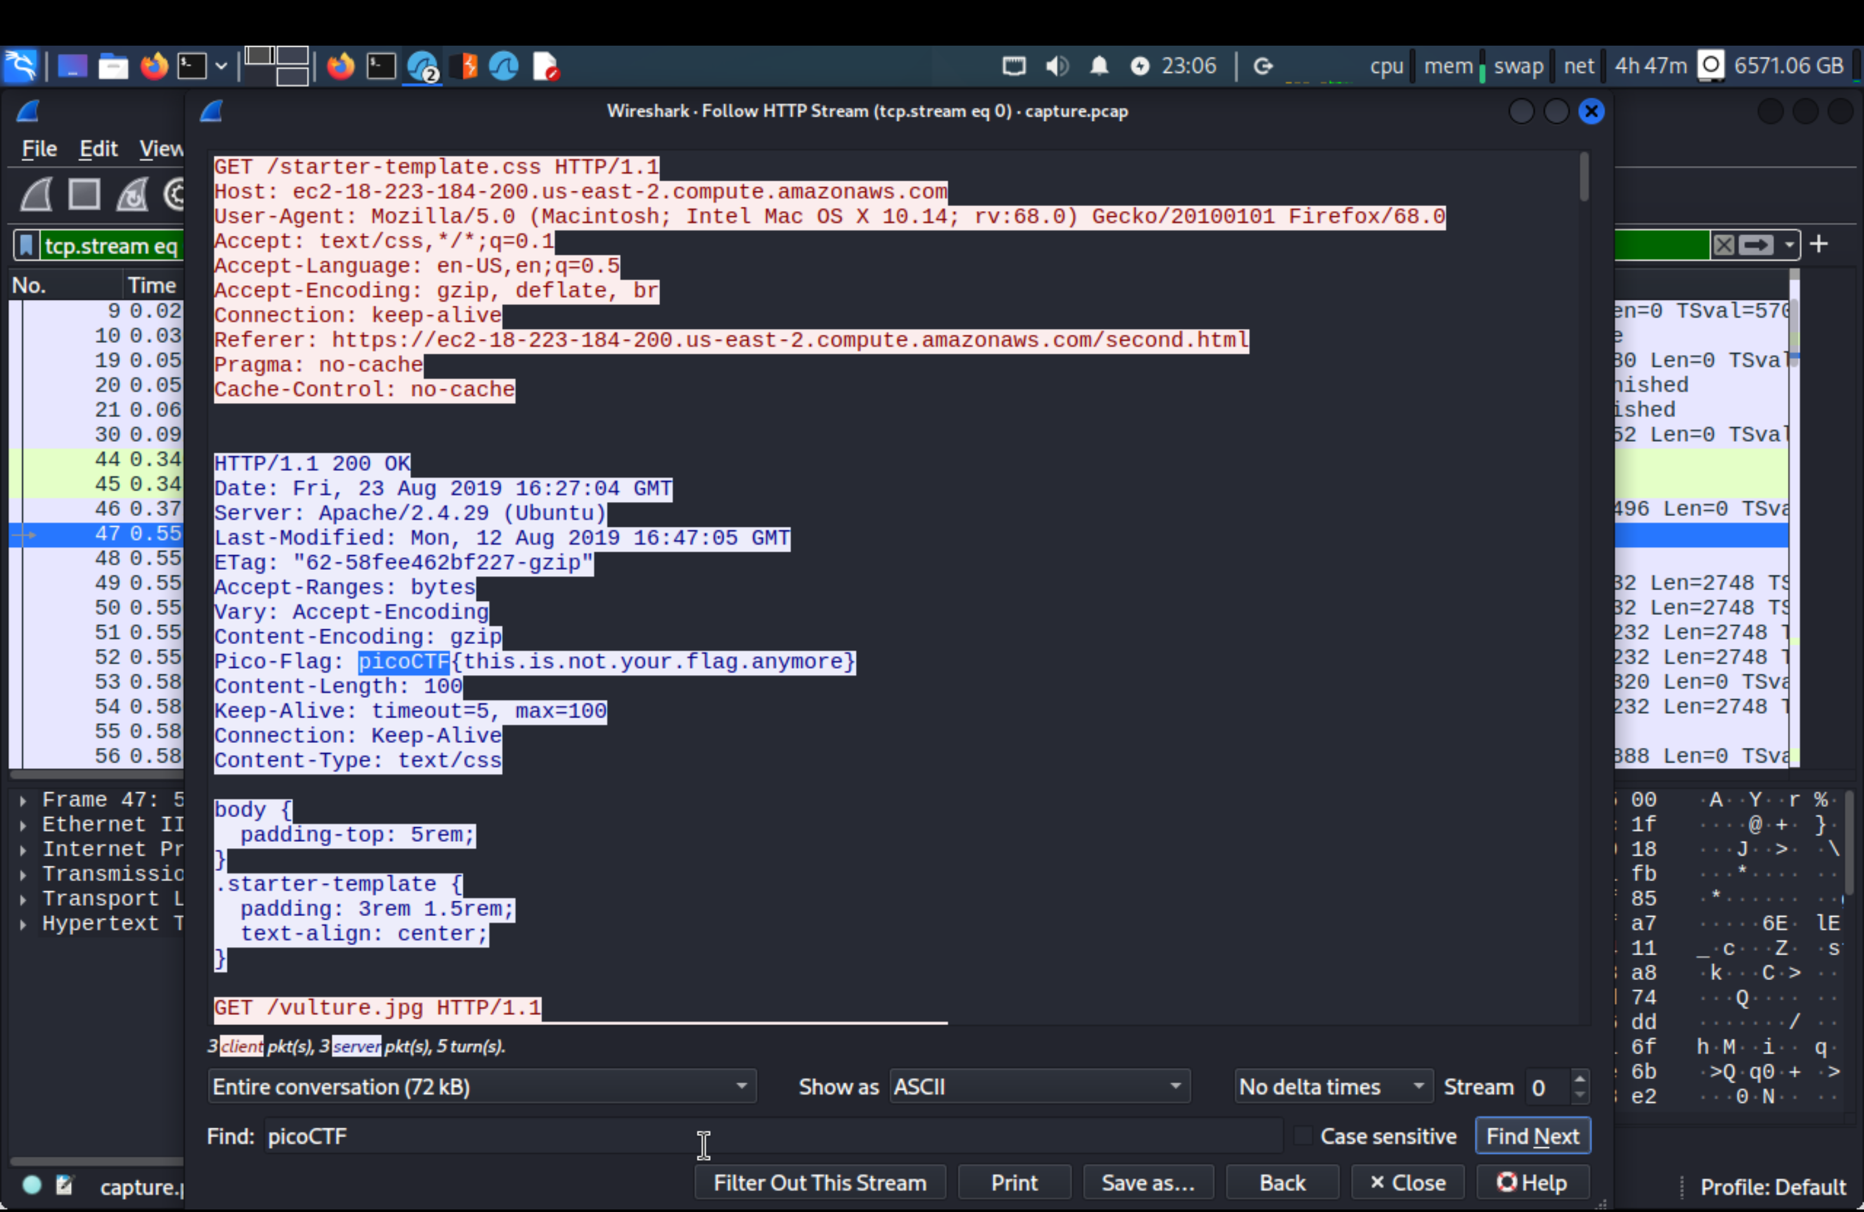Click the restart capture icon
1864x1212 pixels.
[x=132, y=194]
